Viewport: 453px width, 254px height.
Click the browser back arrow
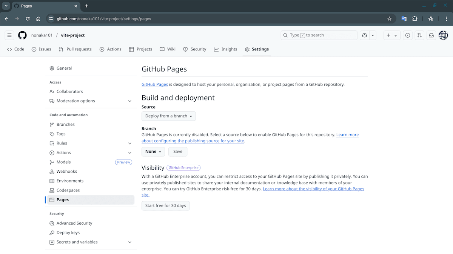(x=6, y=19)
